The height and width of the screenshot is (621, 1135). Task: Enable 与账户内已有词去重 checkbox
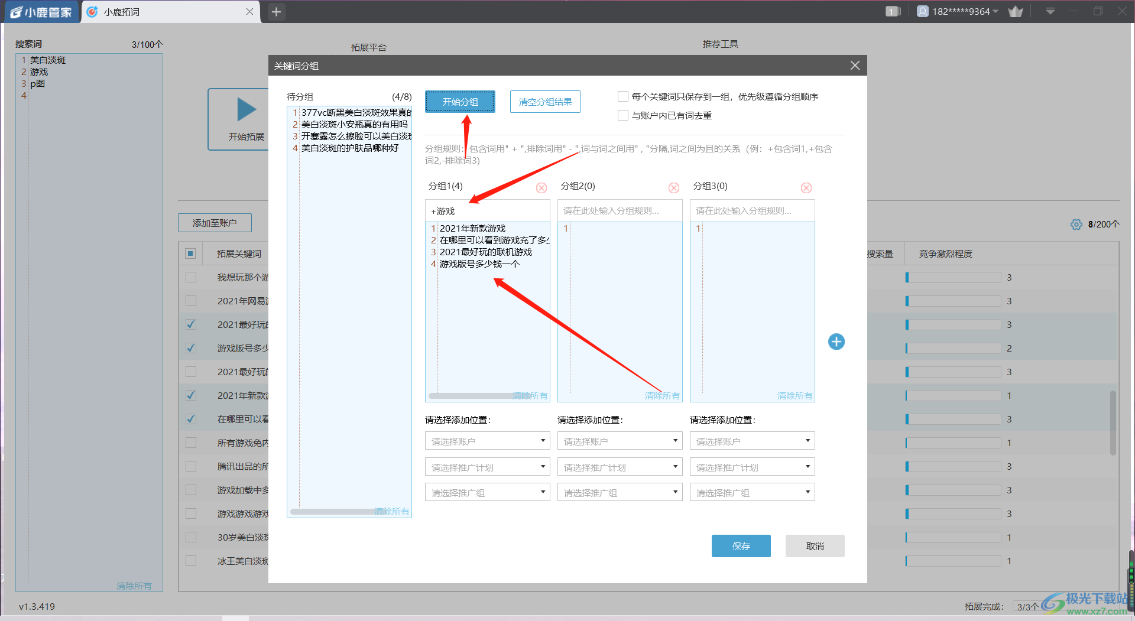623,115
